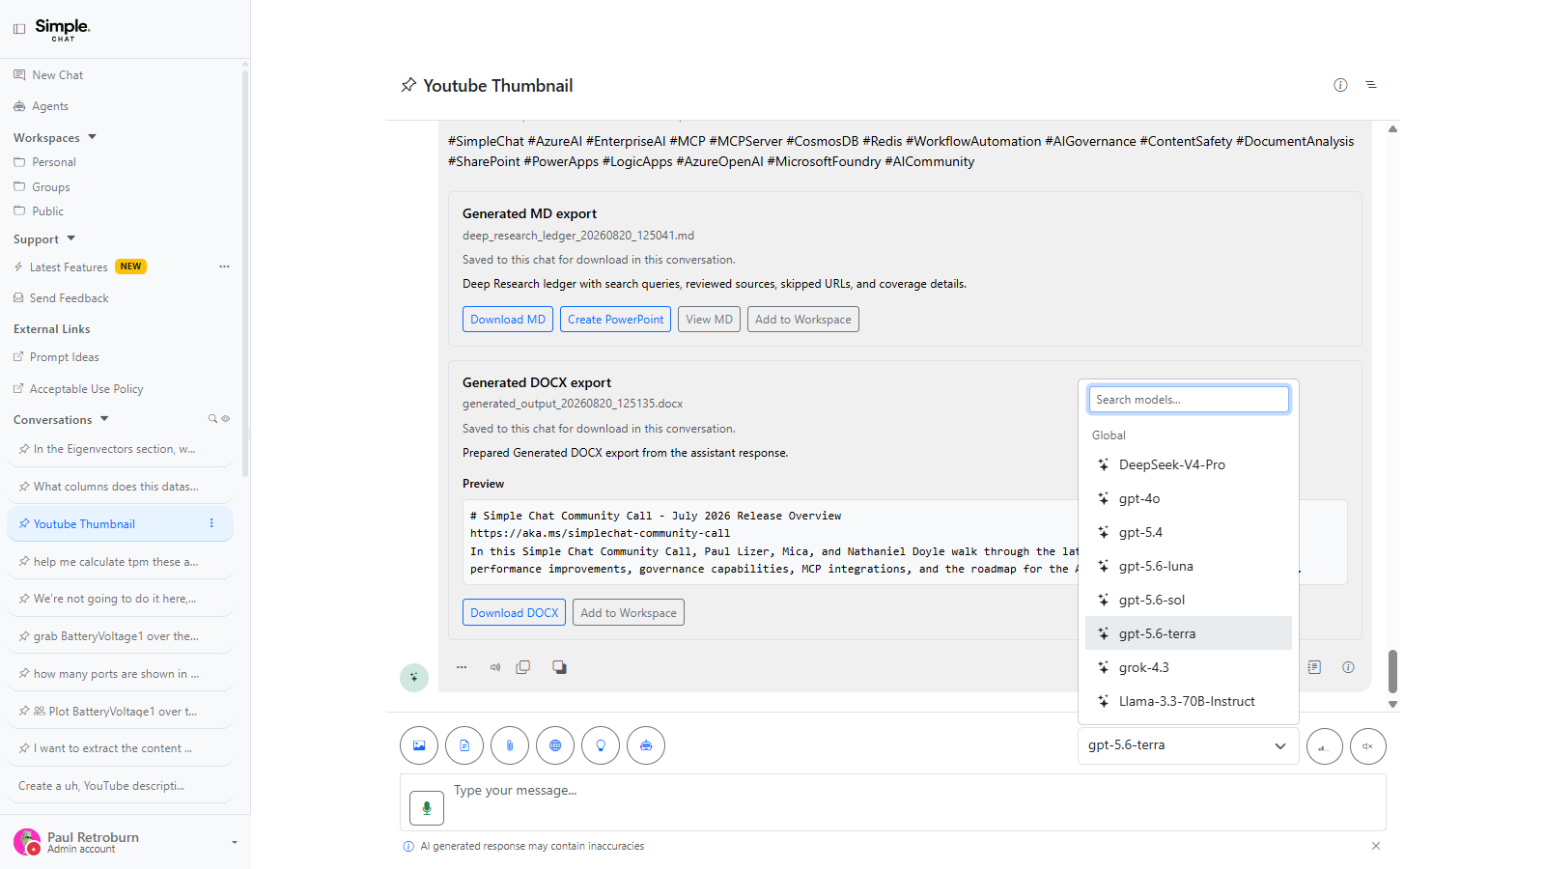1545x869 pixels.
Task: Open Agents in the sidebar
Action: (42, 106)
